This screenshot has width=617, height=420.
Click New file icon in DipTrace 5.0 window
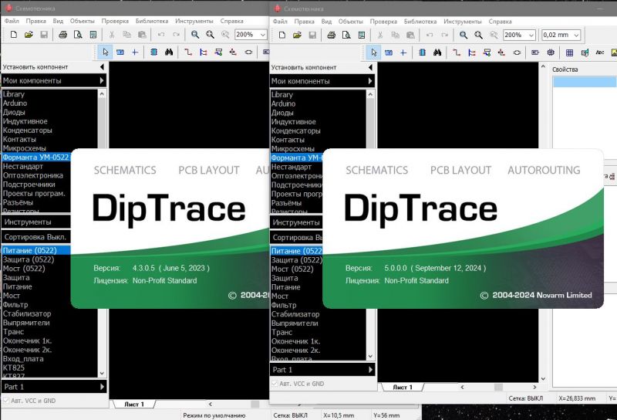click(x=282, y=35)
